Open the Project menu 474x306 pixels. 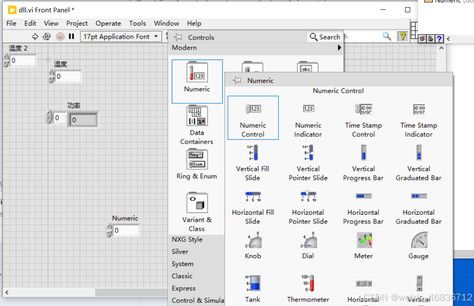pos(77,23)
